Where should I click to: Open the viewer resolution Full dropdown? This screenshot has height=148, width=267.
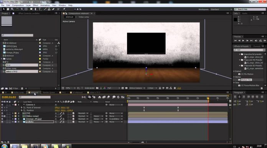114,88
